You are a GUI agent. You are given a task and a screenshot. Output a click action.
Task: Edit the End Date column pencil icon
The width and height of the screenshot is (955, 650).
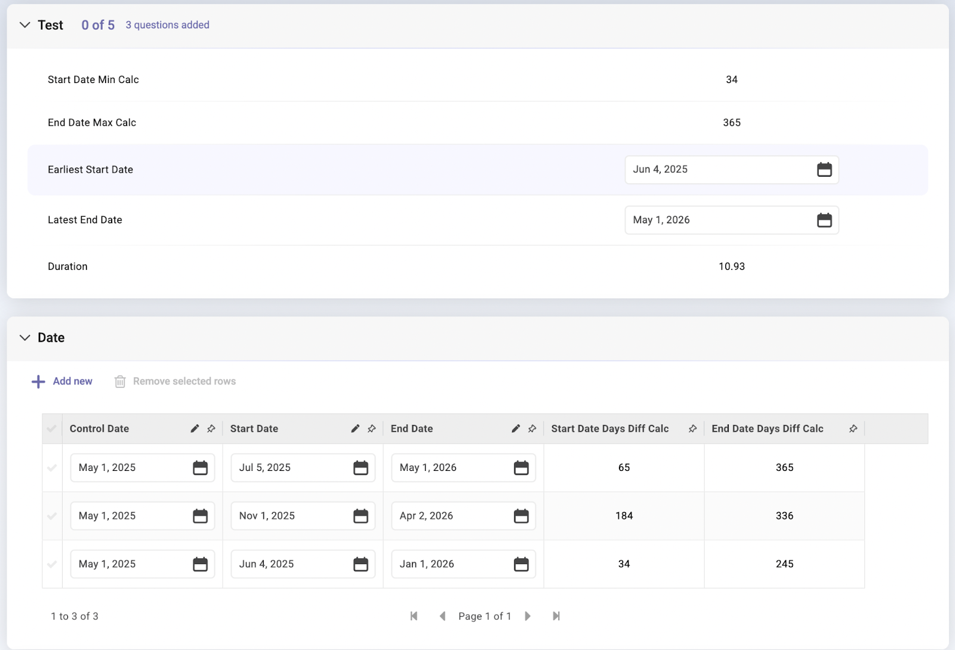[516, 429]
